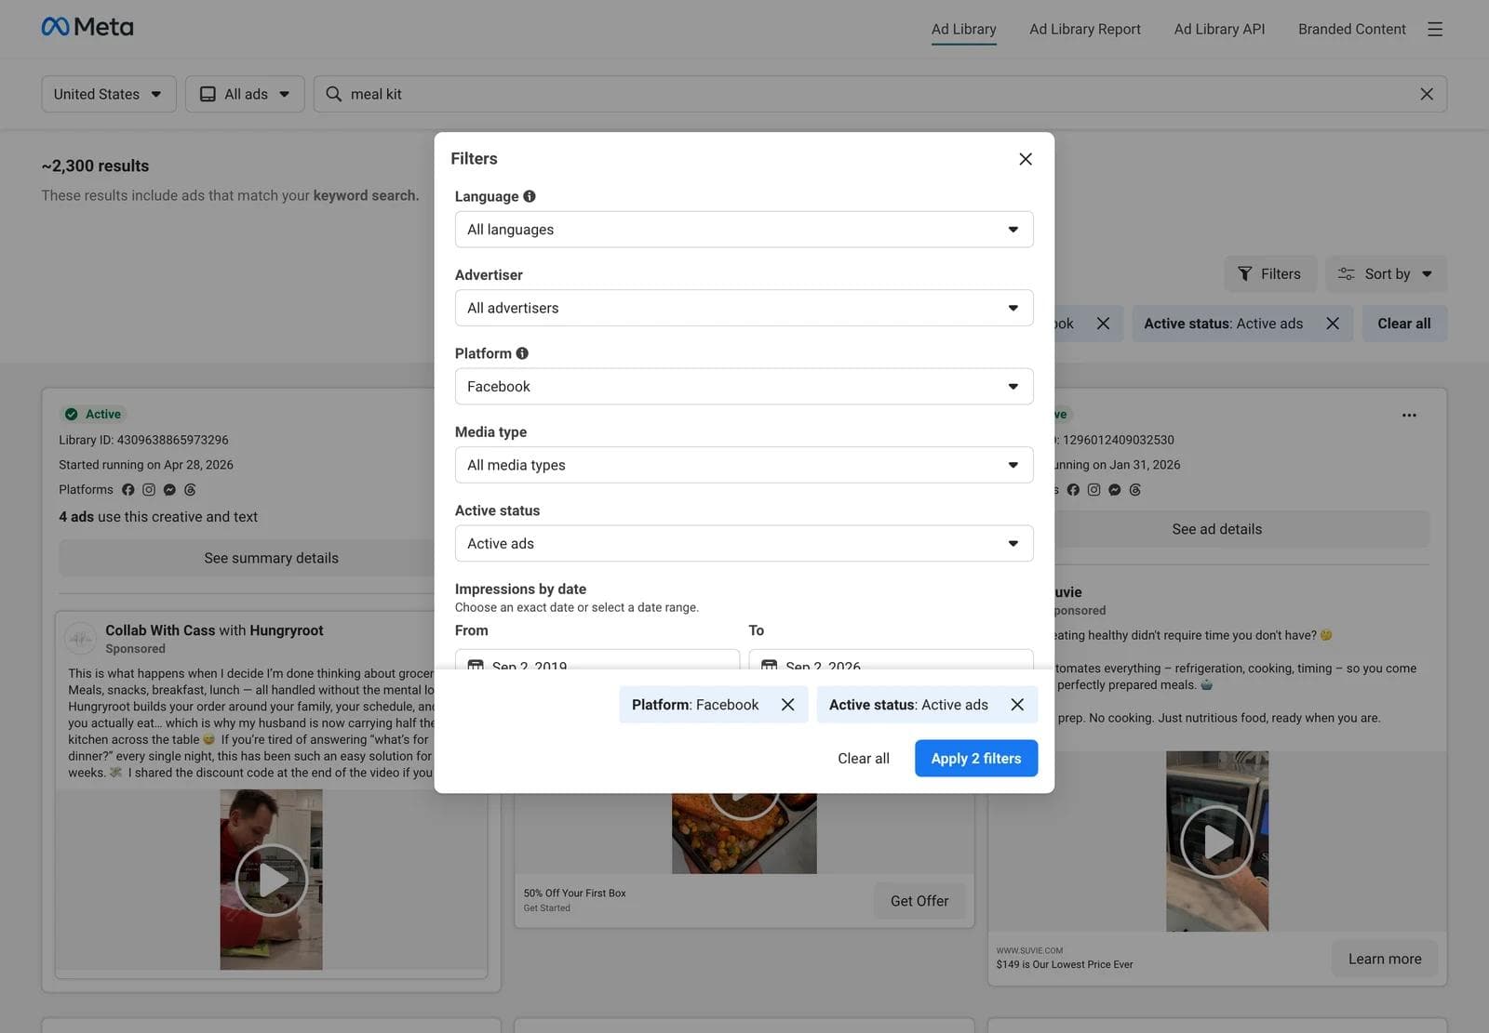1489x1033 pixels.
Task: Click the To date field
Action: (x=891, y=659)
